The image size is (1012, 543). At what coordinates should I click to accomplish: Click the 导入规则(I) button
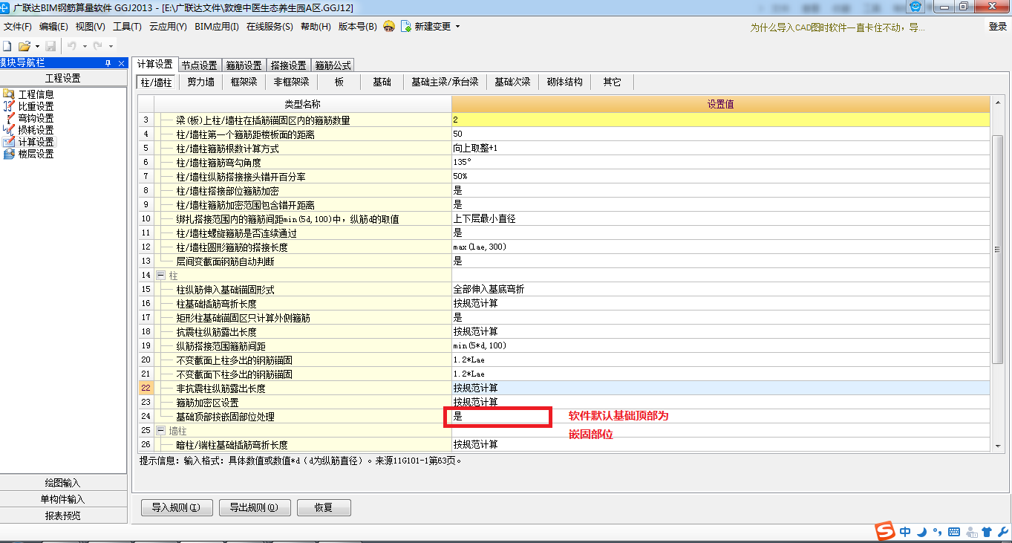[177, 508]
